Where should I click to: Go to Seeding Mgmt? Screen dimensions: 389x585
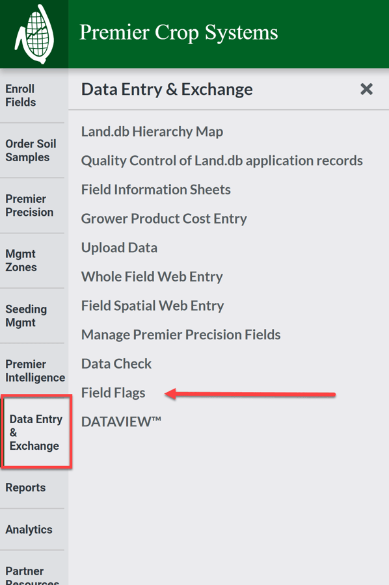pyautogui.click(x=27, y=316)
